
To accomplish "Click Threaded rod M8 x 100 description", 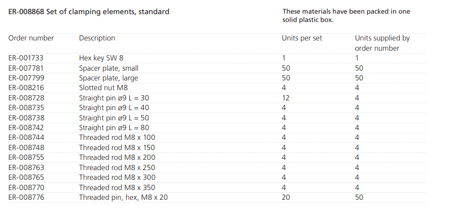I will 116,137.
